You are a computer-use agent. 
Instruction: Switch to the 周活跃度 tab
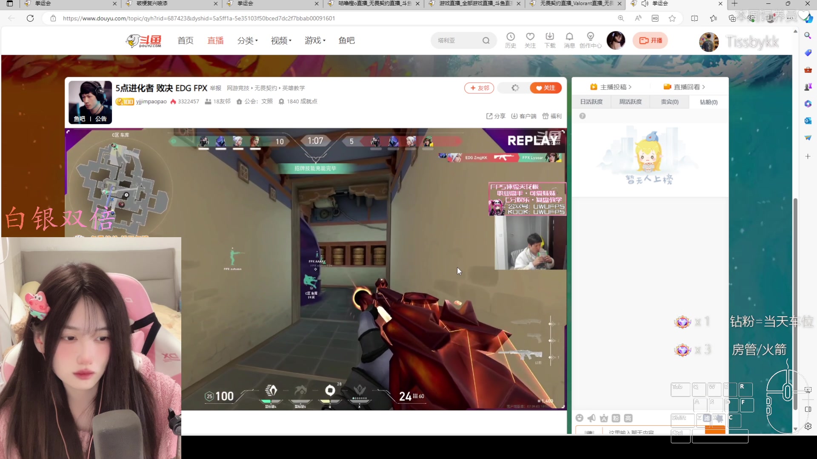pyautogui.click(x=630, y=102)
